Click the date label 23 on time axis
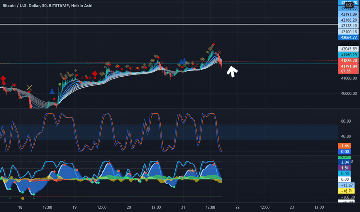Screen dimensions: 360x212 pos(292,207)
